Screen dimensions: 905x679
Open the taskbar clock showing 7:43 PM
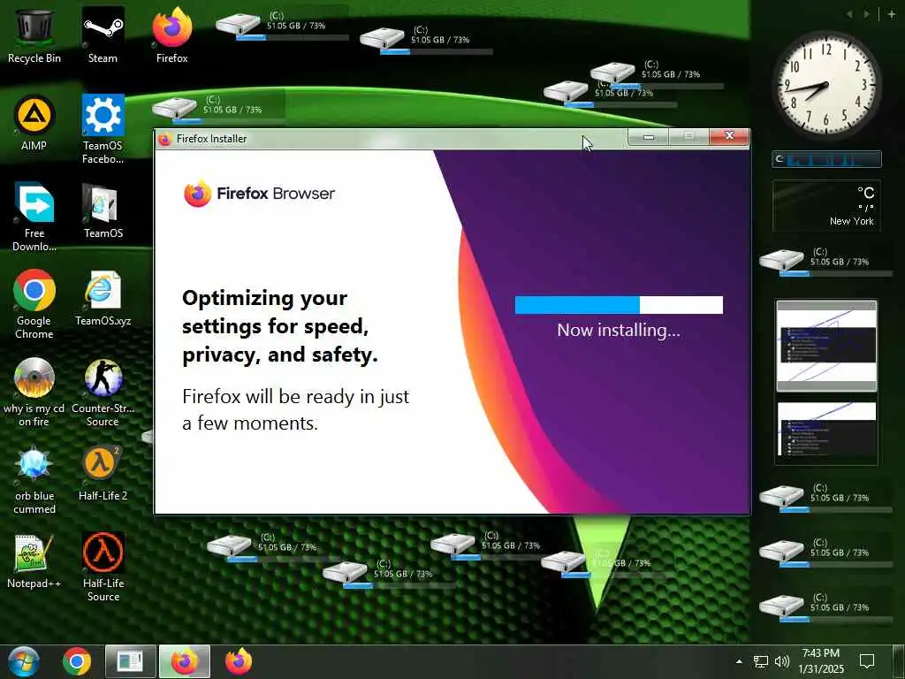point(821,661)
